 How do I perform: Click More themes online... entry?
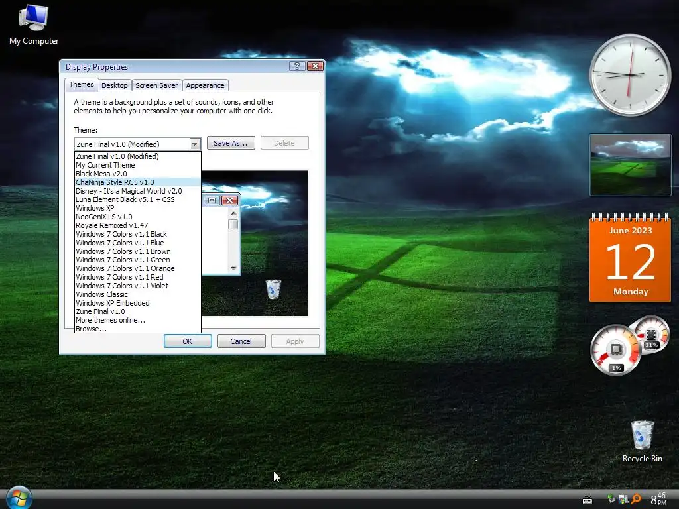[x=138, y=320]
